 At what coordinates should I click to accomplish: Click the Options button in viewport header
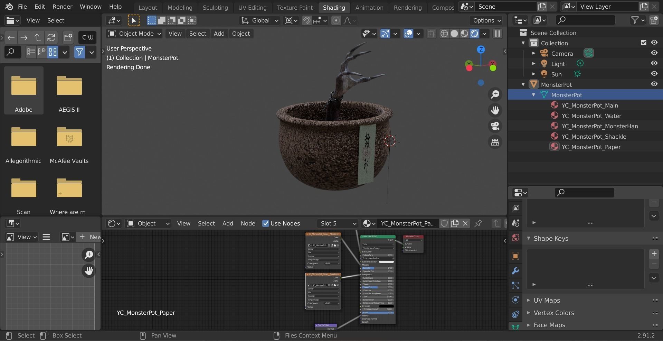487,20
